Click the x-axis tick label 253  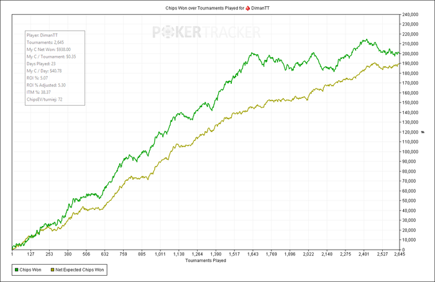click(49, 254)
